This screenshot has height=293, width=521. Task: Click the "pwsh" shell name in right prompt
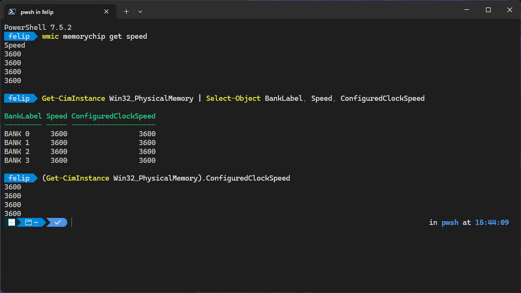point(450,223)
